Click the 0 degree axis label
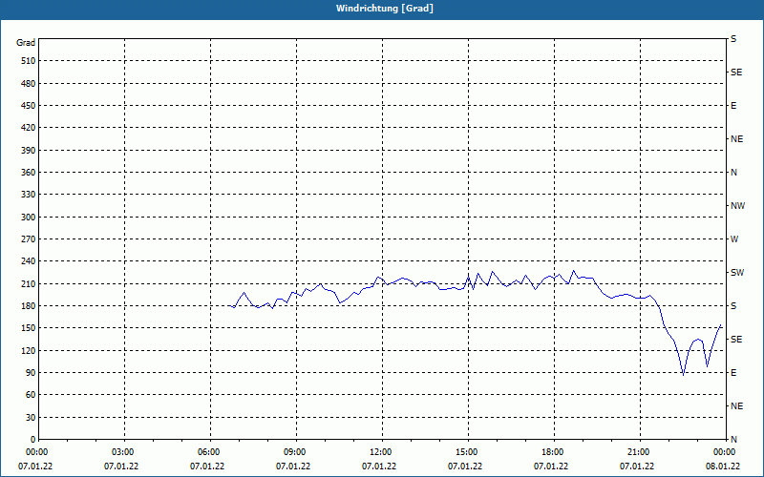The width and height of the screenshot is (764, 477). [32, 440]
